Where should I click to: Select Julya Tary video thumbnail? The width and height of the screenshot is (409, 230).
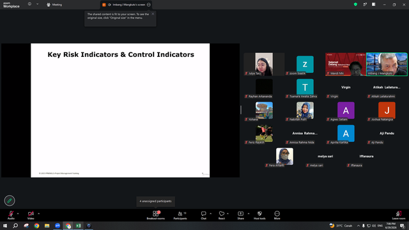pos(264,64)
